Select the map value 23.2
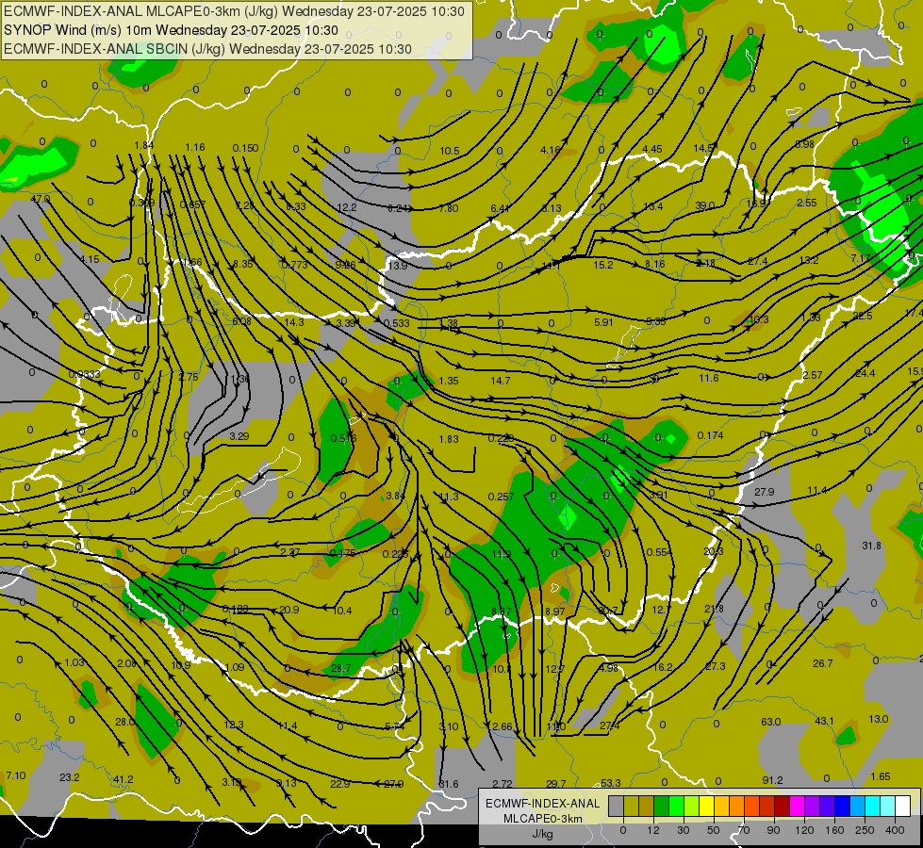 pyautogui.click(x=70, y=777)
